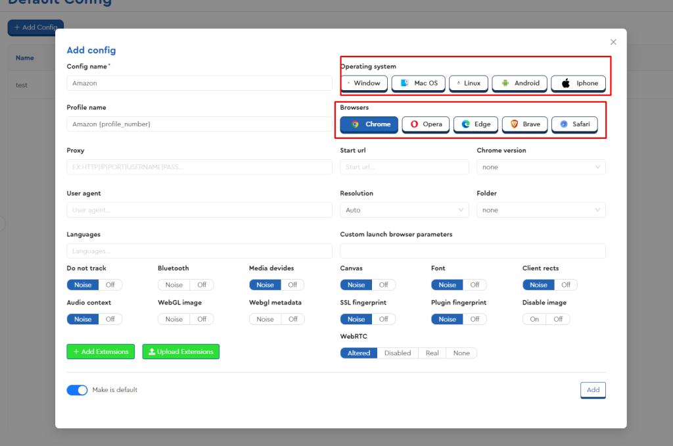The height and width of the screenshot is (446, 673).
Task: Click Custom launch browser parameters field
Action: 473,251
